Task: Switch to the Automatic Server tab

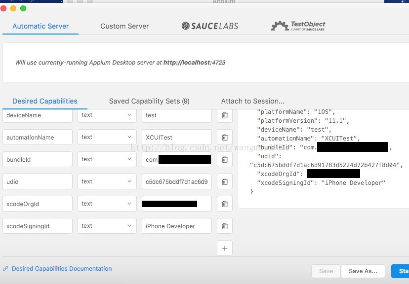Action: (41, 26)
